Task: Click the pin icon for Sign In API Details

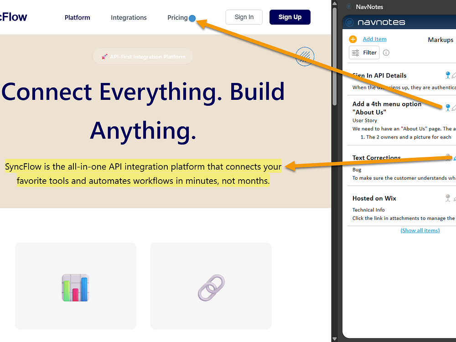Action: [448, 75]
